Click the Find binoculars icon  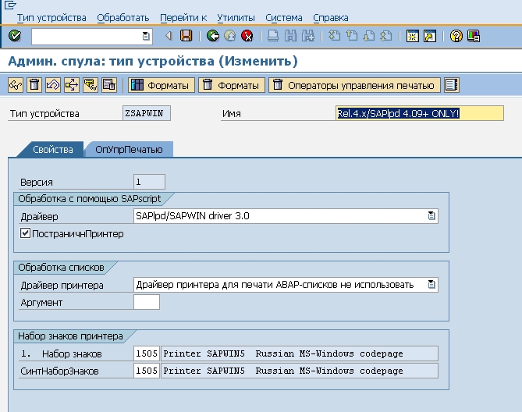click(290, 36)
